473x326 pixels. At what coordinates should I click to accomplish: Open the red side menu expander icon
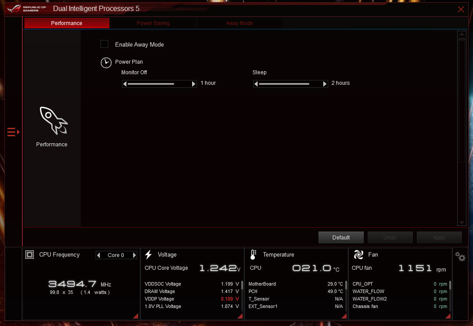click(13, 132)
